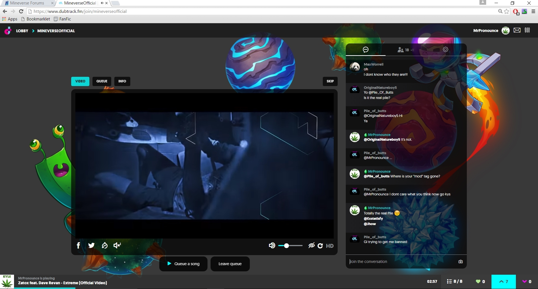Click the Dubtrack logo icon
Image resolution: width=538 pixels, height=289 pixels.
[8, 31]
